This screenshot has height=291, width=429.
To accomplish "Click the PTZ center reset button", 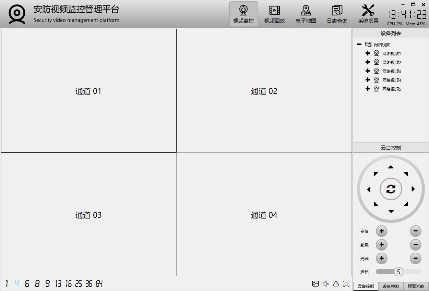I will [x=391, y=189].
